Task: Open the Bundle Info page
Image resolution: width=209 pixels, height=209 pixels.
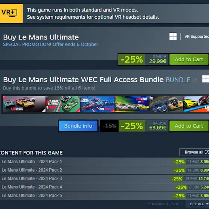Action: pos(78,126)
